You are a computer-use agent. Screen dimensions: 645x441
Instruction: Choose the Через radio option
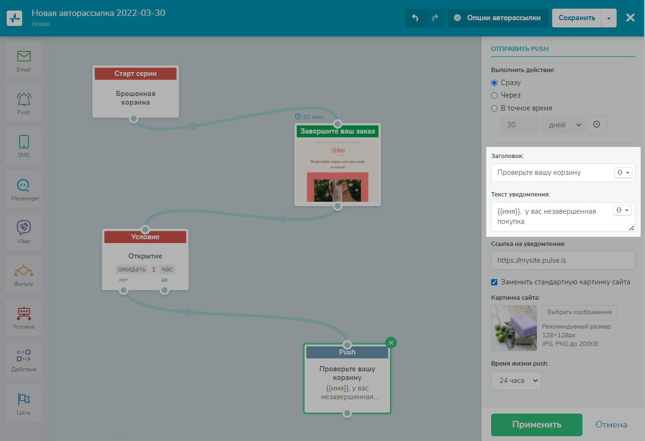point(494,95)
